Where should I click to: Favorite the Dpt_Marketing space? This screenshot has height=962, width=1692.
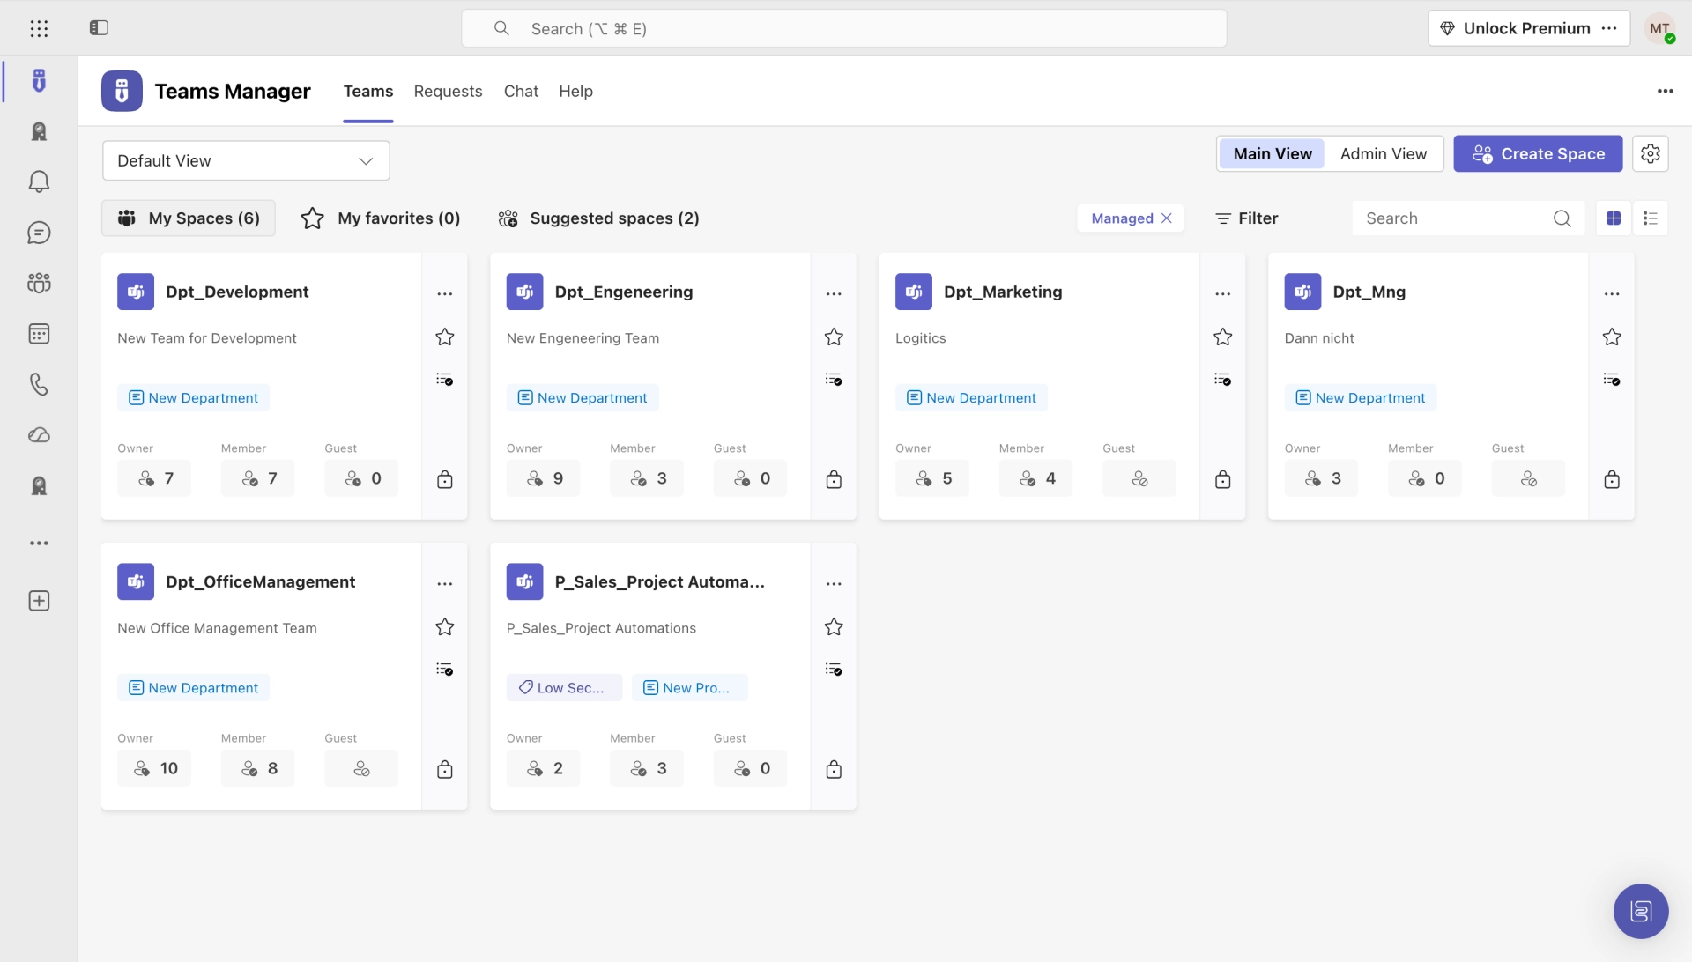tap(1223, 337)
